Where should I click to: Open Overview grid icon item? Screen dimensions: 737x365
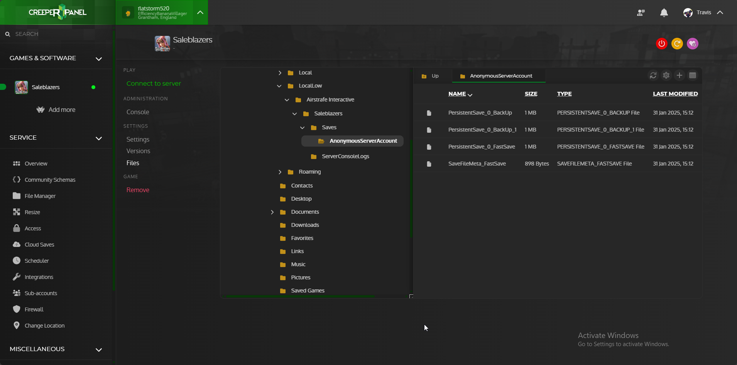pos(17,164)
